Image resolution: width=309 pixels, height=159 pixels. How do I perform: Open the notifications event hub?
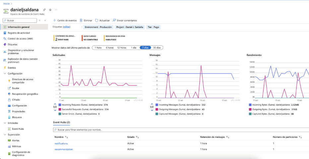point(61,143)
